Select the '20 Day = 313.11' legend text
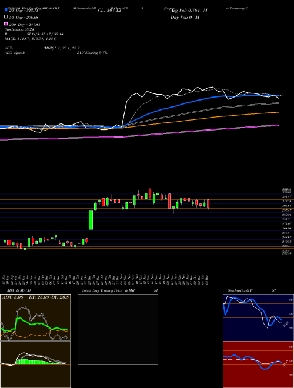 (x=23, y=11)
